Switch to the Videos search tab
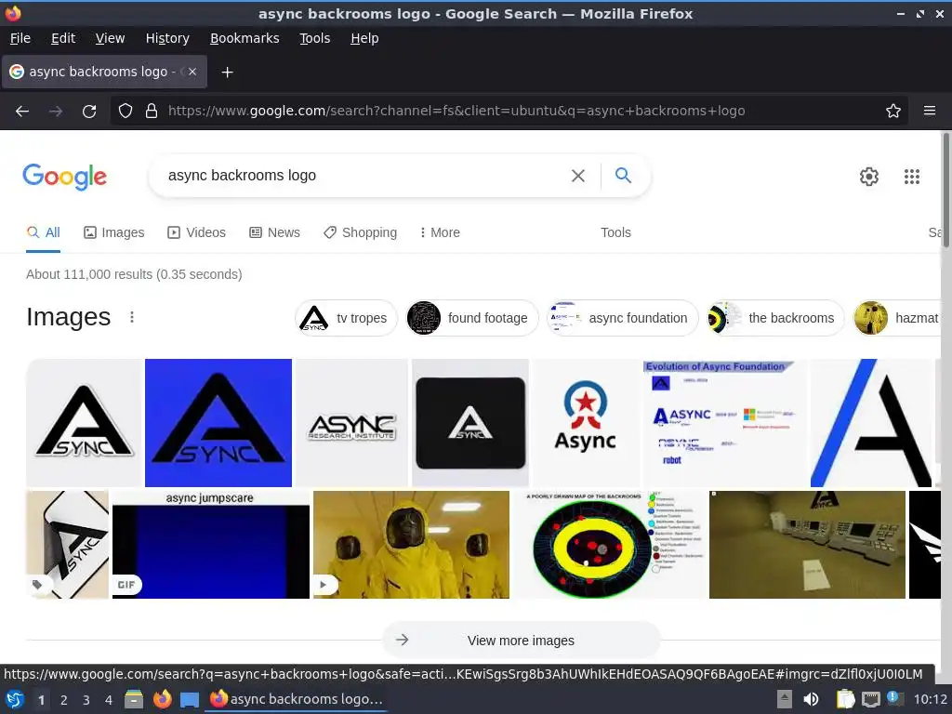 [196, 232]
